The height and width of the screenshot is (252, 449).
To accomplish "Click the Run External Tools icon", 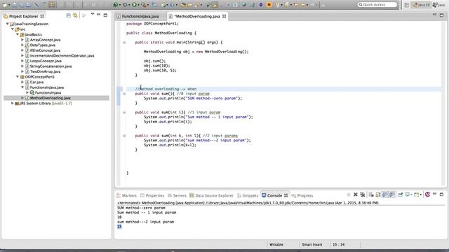I will tap(143, 5).
